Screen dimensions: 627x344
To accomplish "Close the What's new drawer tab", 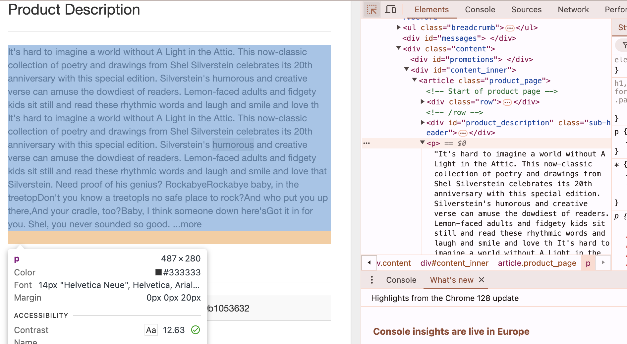I will [x=482, y=280].
